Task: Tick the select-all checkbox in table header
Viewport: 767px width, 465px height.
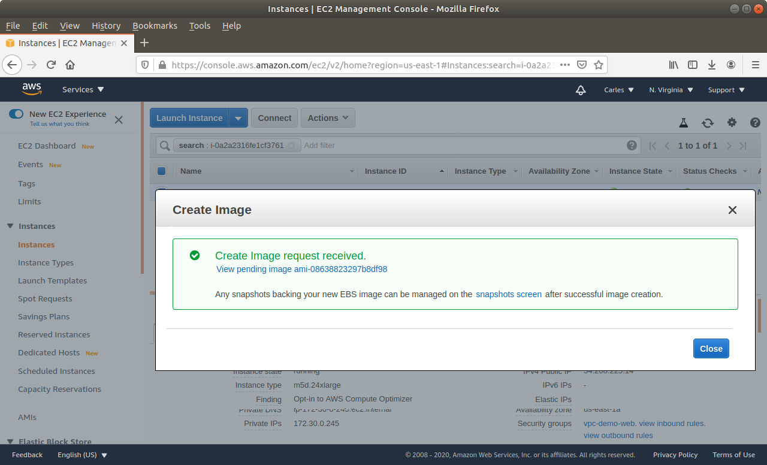Action: point(161,171)
